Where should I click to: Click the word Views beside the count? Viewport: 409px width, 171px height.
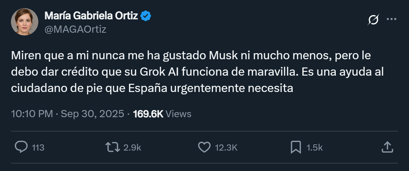click(x=179, y=113)
